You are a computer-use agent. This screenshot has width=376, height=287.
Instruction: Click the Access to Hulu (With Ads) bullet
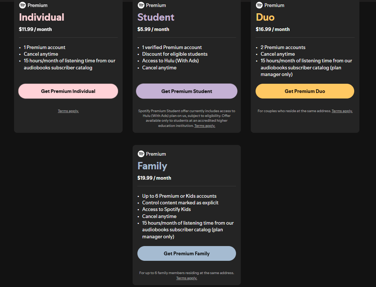(x=170, y=61)
